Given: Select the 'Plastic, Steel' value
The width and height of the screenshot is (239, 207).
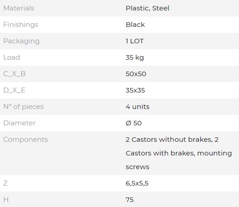Looking at the screenshot, I should [x=147, y=8].
